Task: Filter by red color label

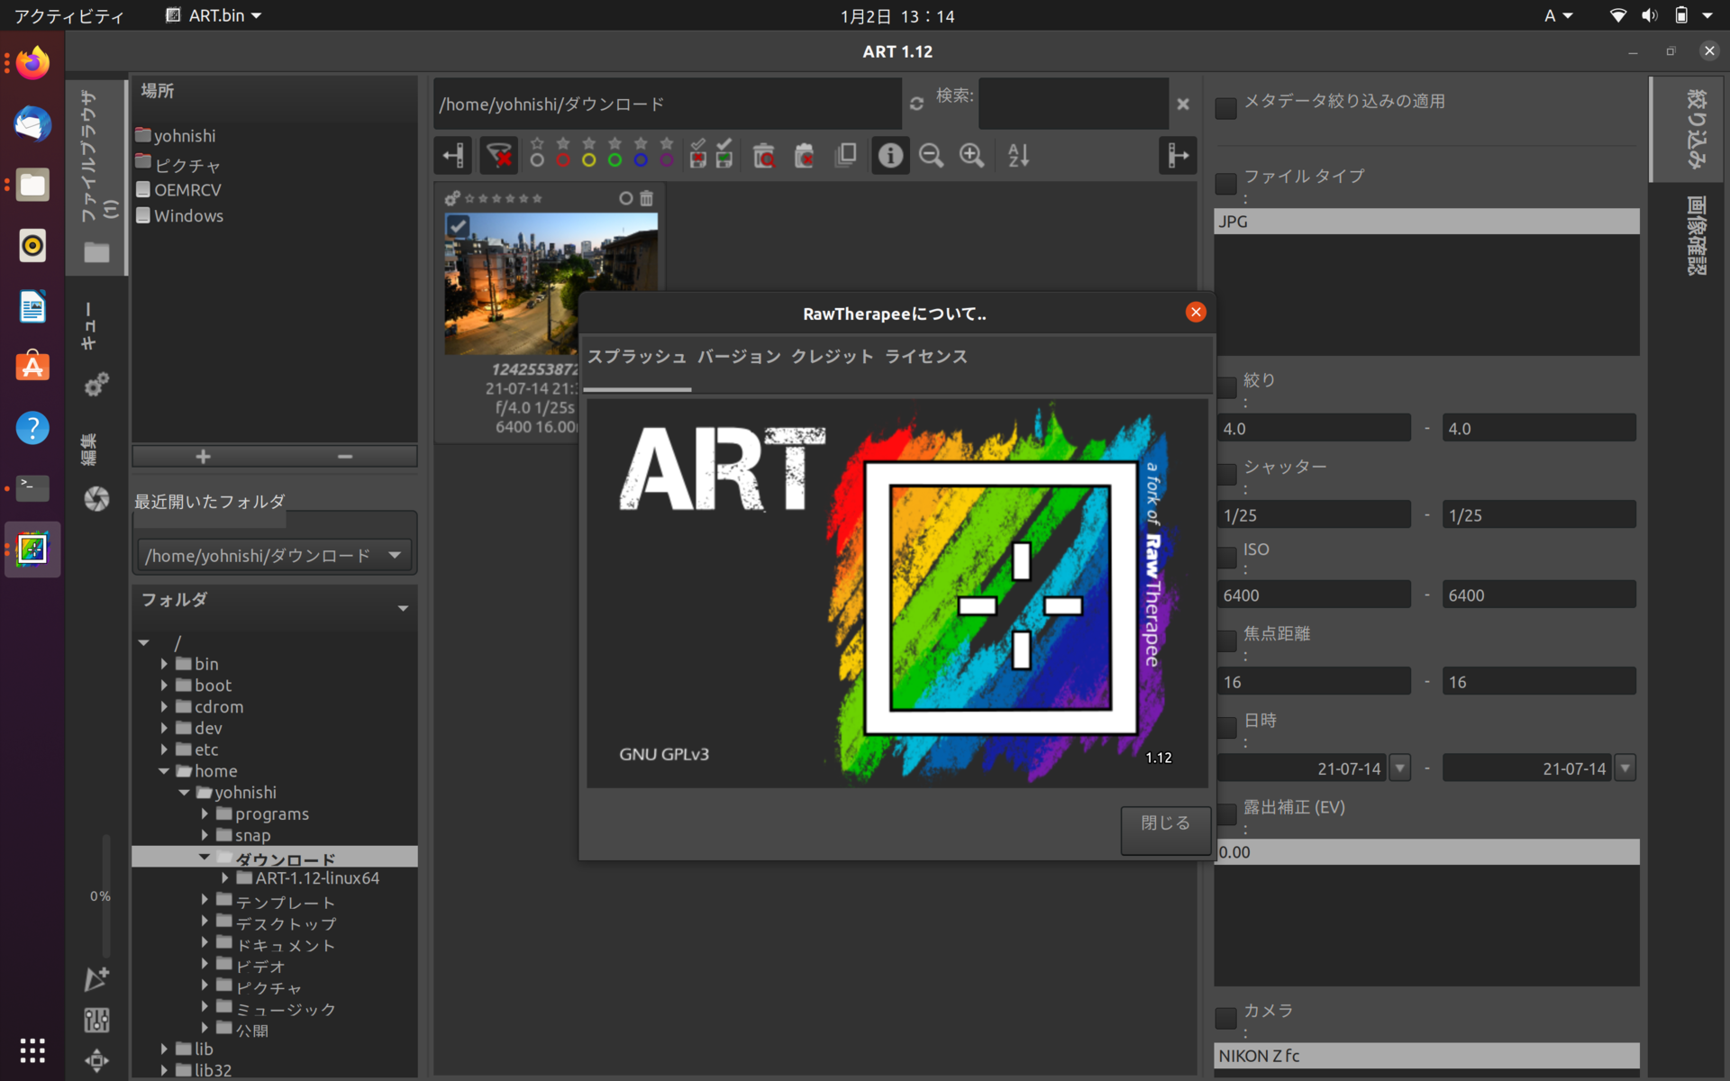Action: click(x=563, y=160)
